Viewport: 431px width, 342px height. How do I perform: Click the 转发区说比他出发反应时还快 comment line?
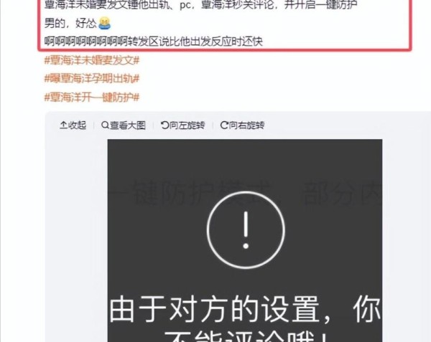point(154,42)
